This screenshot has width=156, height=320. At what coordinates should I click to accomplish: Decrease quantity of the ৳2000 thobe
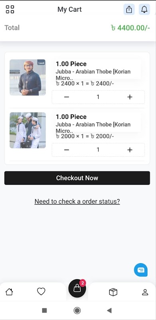click(x=66, y=150)
